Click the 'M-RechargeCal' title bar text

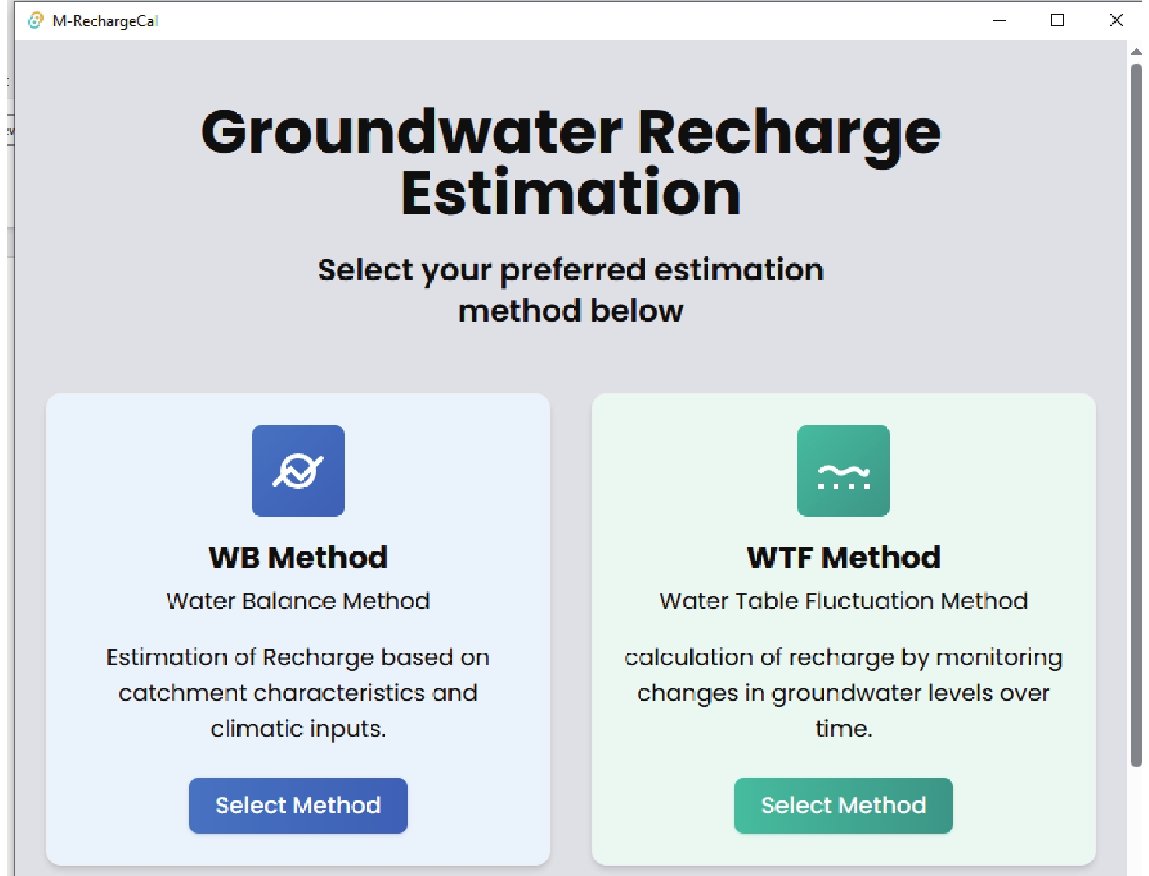click(x=105, y=21)
